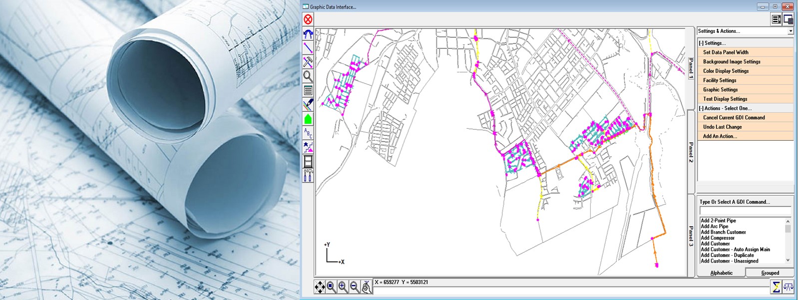This screenshot has height=300, width=798.
Task: Open Background Image Settings
Action: pyautogui.click(x=745, y=62)
